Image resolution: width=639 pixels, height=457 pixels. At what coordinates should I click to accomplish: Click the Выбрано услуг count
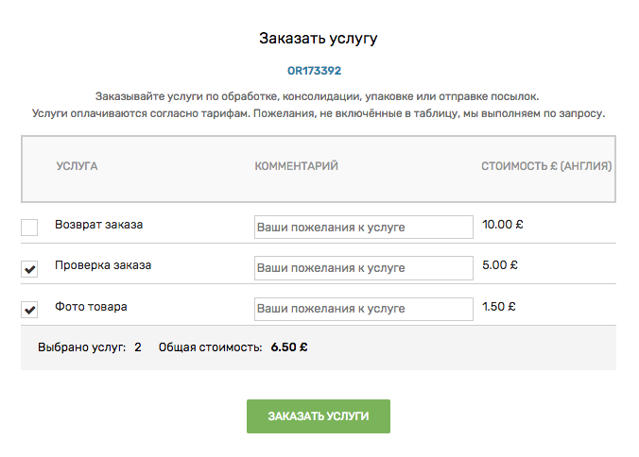click(138, 347)
